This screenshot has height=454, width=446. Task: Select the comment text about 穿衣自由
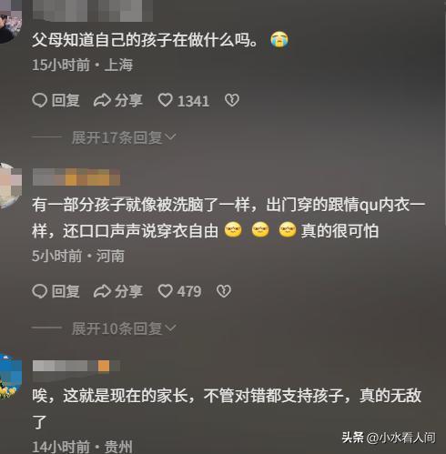tap(228, 217)
